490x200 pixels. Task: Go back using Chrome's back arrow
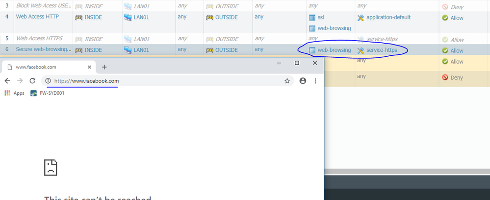(7, 81)
